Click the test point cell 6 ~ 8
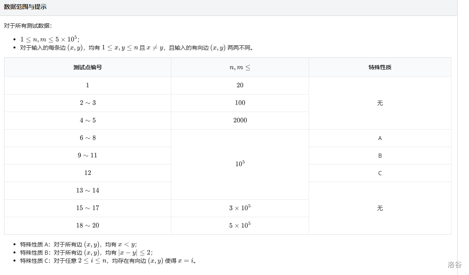This screenshot has height=275, width=469. (x=88, y=138)
